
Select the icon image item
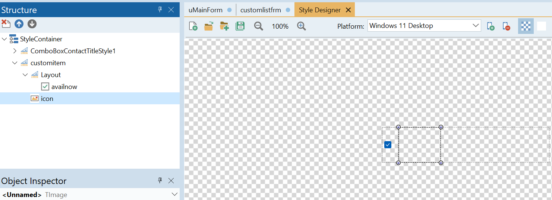[x=47, y=99]
